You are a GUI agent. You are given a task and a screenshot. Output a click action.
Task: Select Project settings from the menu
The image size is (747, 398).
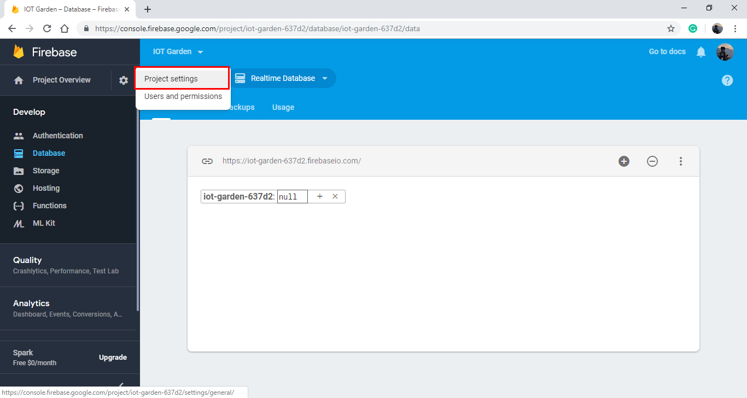171,78
